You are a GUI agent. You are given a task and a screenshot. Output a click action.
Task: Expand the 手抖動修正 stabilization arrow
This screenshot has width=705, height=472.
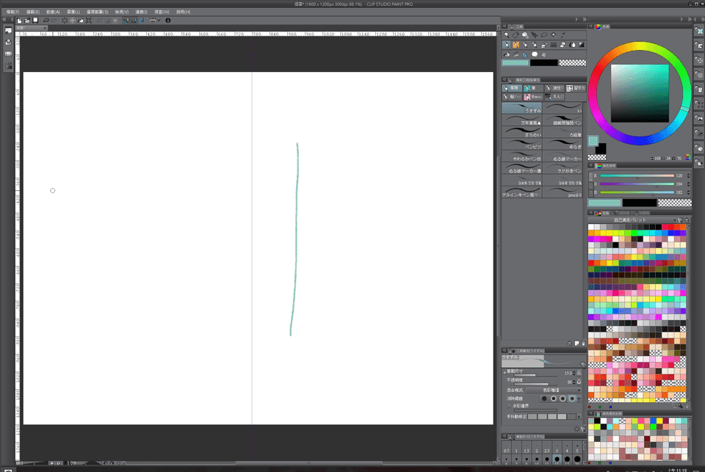[579, 417]
